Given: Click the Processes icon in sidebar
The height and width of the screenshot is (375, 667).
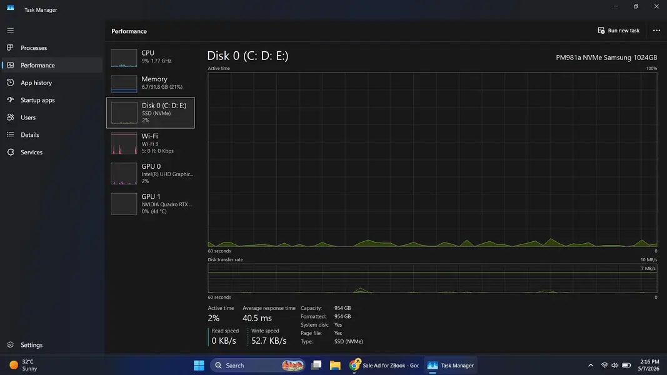Looking at the screenshot, I should 10,47.
